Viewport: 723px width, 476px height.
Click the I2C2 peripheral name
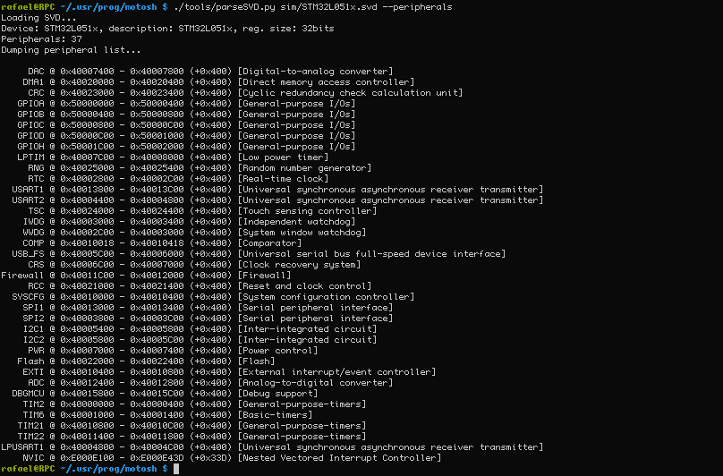click(x=33, y=339)
